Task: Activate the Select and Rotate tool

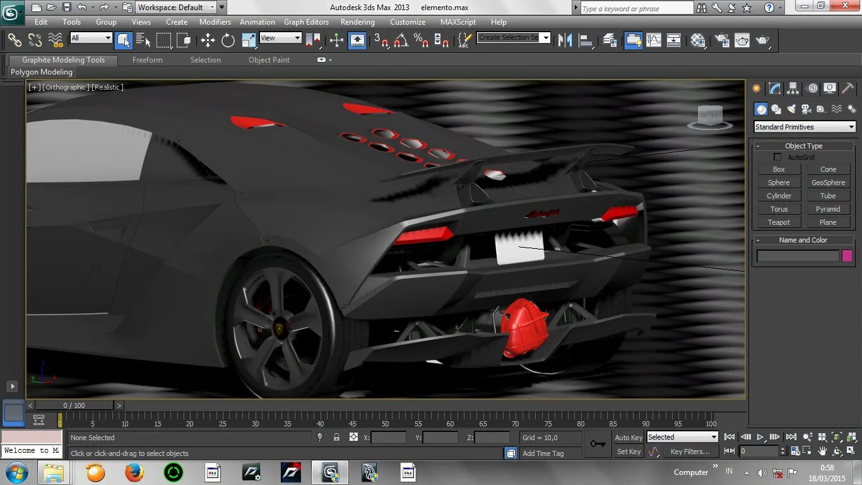Action: (228, 40)
